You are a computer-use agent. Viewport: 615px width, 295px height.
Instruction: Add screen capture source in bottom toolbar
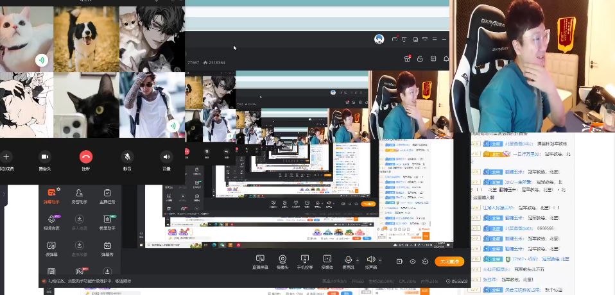[x=260, y=262]
